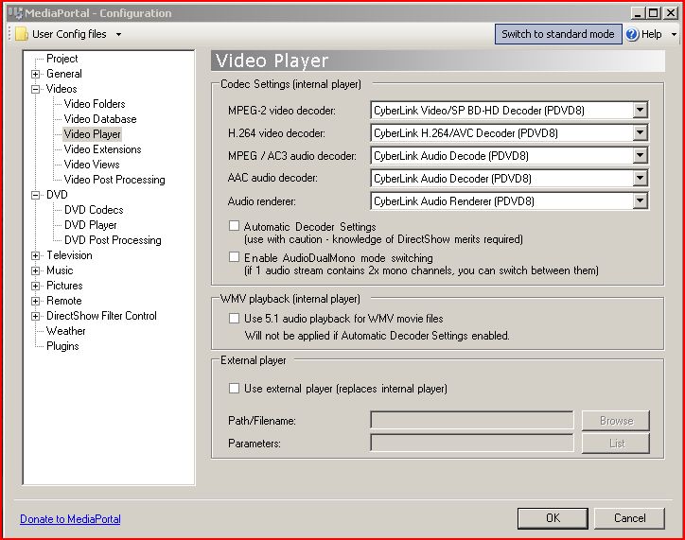Open the MPEG-2 video decoder dropdown

pos(640,111)
